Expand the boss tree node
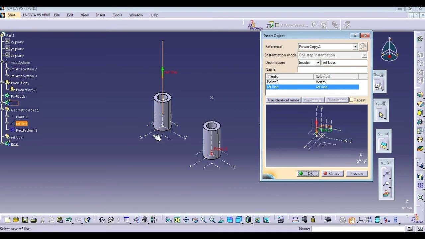 (2, 144)
